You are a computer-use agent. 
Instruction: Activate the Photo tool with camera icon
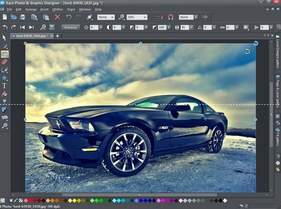pyautogui.click(x=4, y=54)
